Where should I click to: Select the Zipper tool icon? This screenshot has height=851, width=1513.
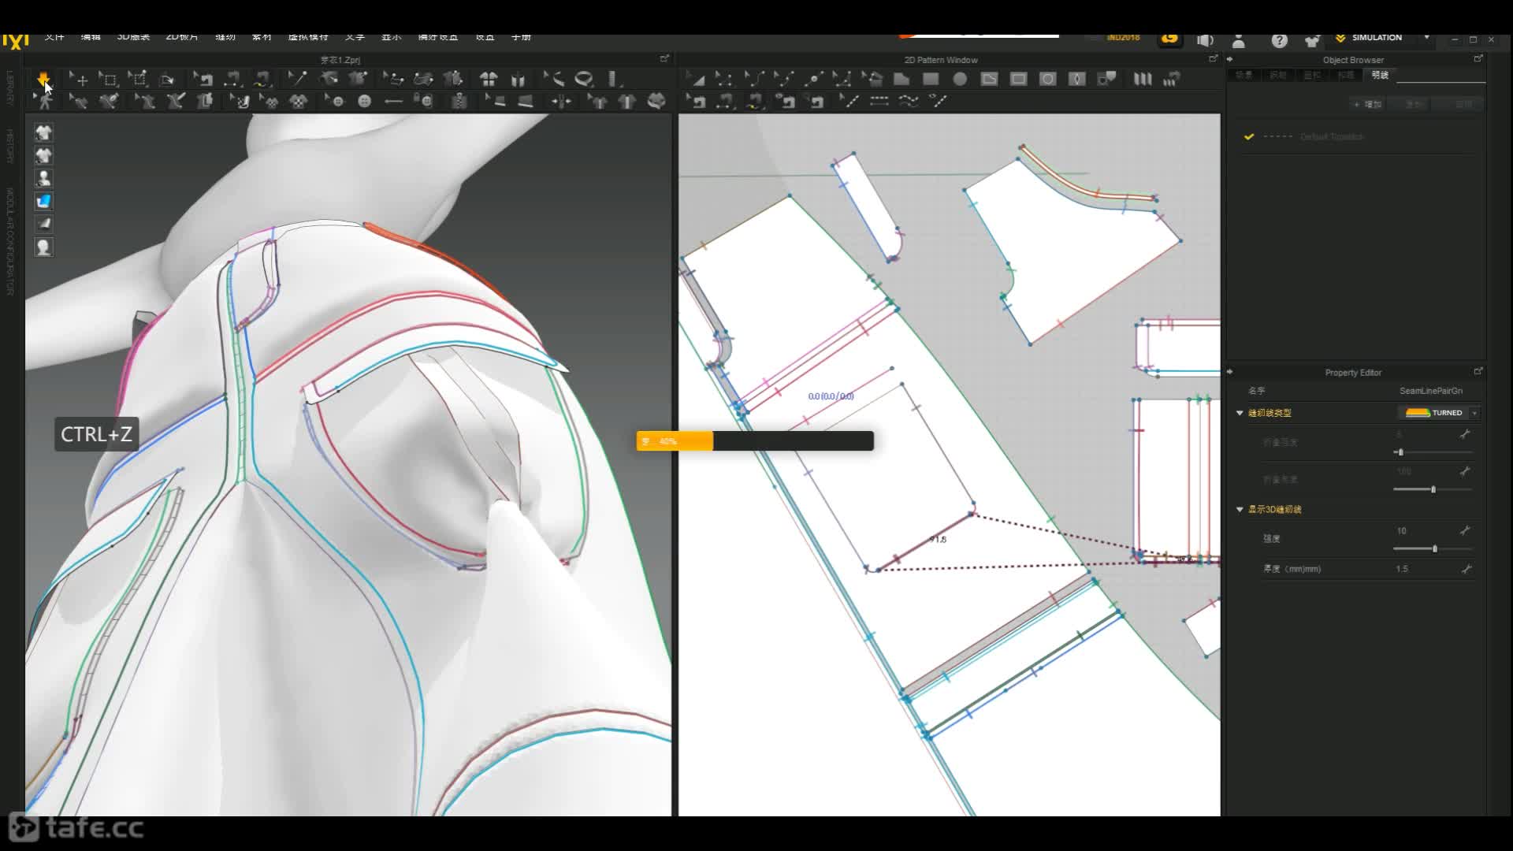(459, 101)
